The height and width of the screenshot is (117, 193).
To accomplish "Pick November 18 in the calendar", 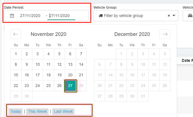I will [x=49, y=75].
